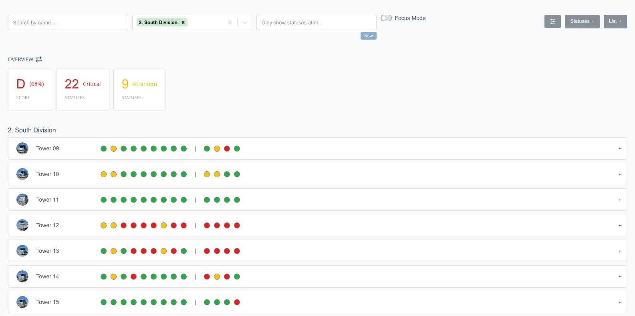Image resolution: width=635 pixels, height=316 pixels.
Task: Enable Focus Mode switch
Action: [x=386, y=18]
